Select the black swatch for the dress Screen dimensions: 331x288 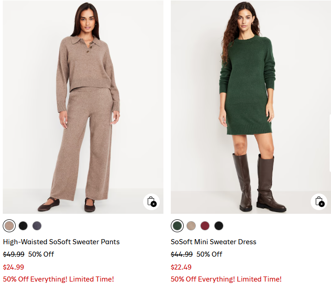219,226
